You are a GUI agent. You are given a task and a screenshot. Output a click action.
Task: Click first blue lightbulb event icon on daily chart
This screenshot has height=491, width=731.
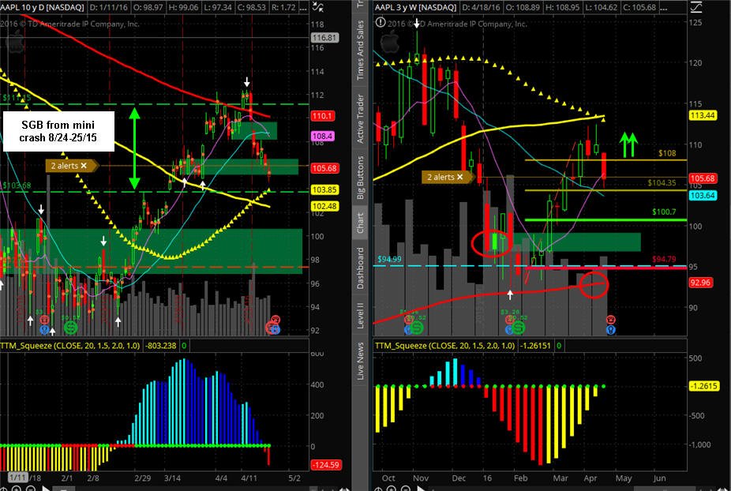[44, 329]
